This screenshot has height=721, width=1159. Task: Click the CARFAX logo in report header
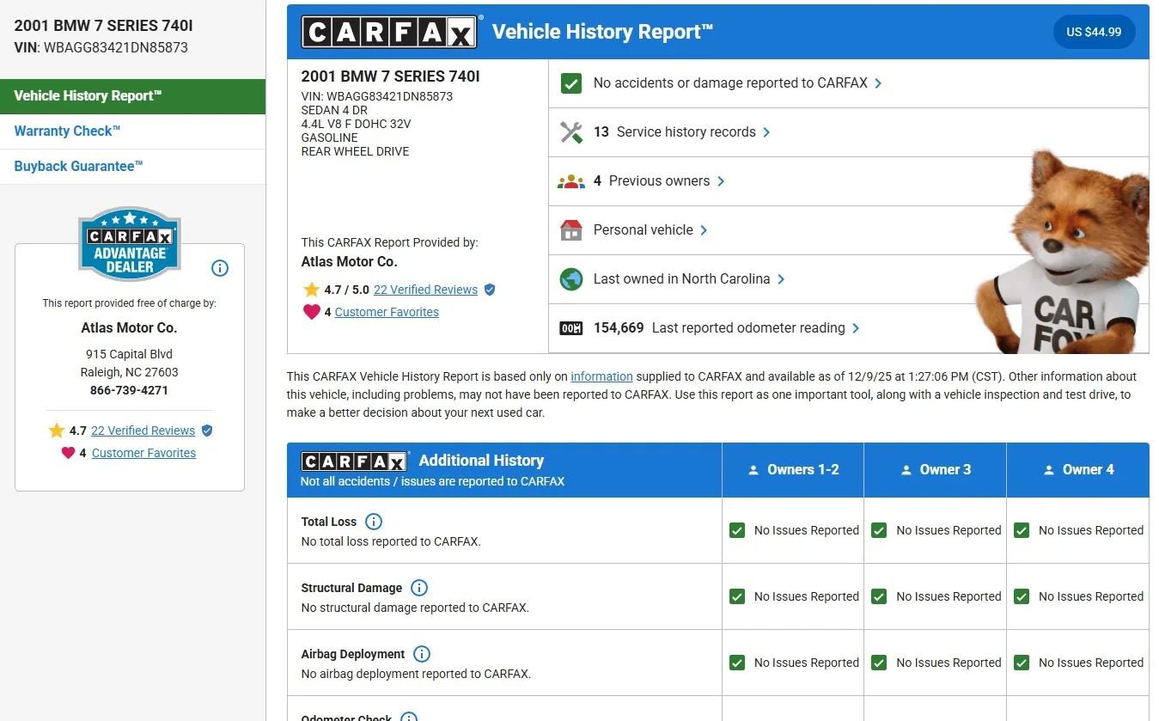[388, 33]
